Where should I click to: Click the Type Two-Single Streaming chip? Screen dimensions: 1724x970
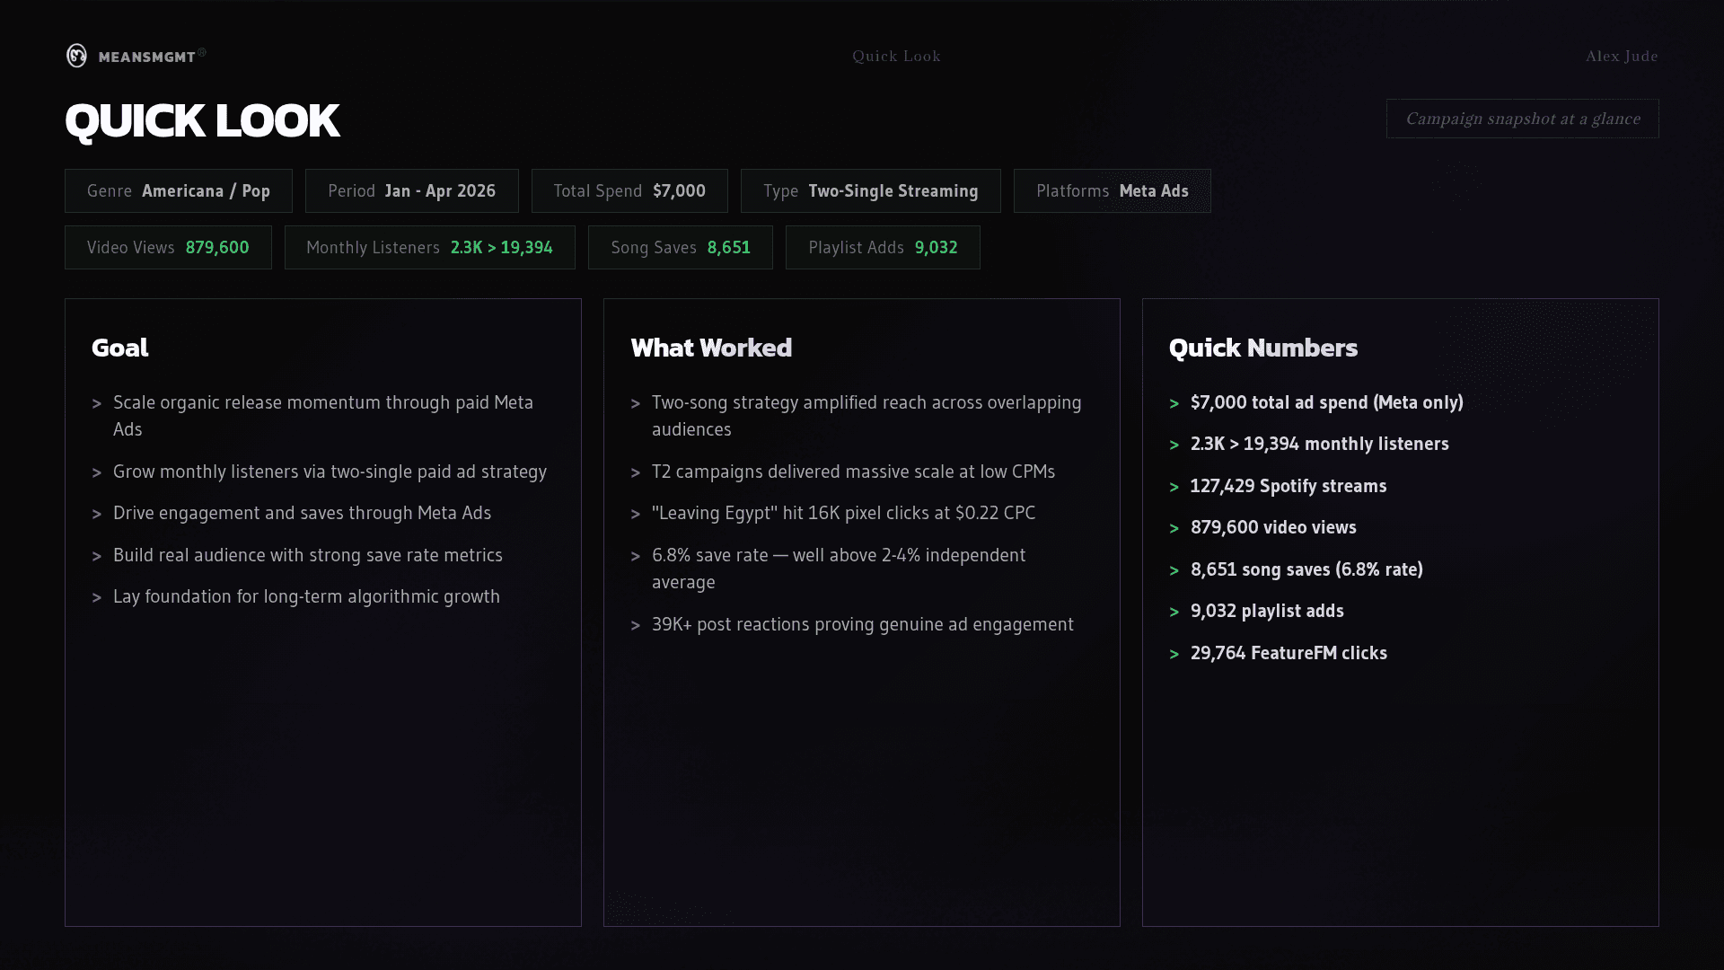pos(870,190)
